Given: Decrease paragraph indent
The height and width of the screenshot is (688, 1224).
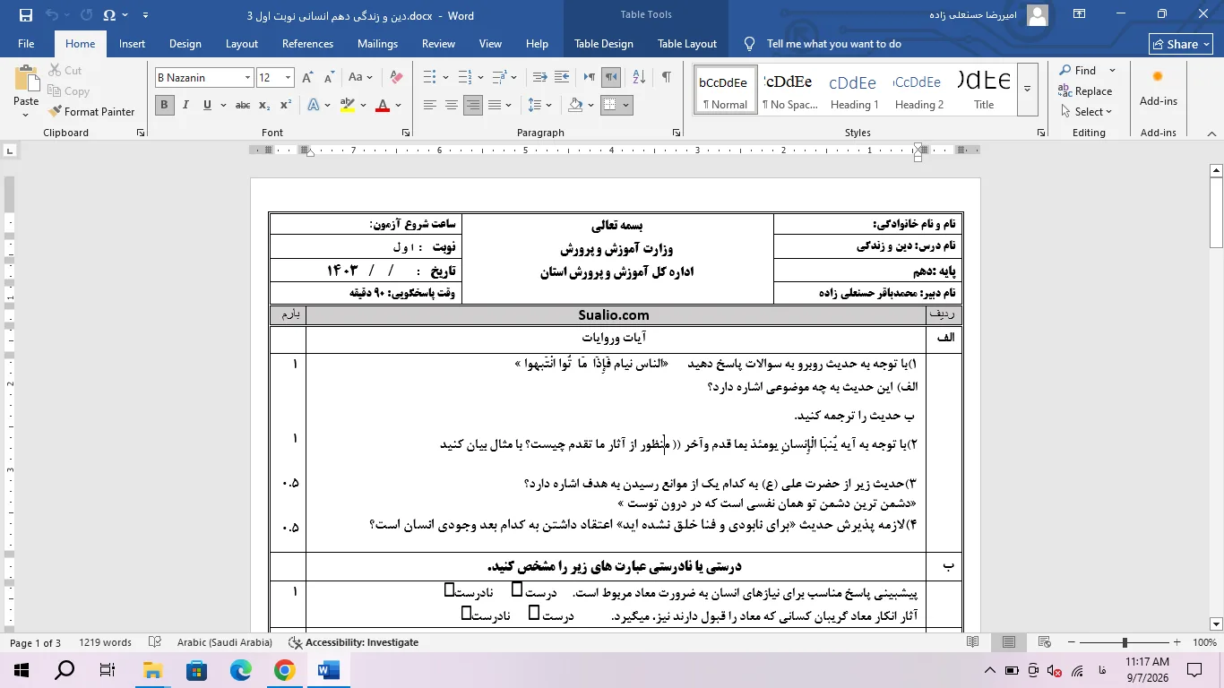Looking at the screenshot, I should 540,78.
